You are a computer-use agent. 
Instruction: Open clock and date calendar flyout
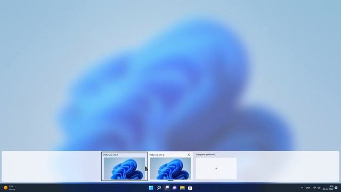click(x=328, y=188)
